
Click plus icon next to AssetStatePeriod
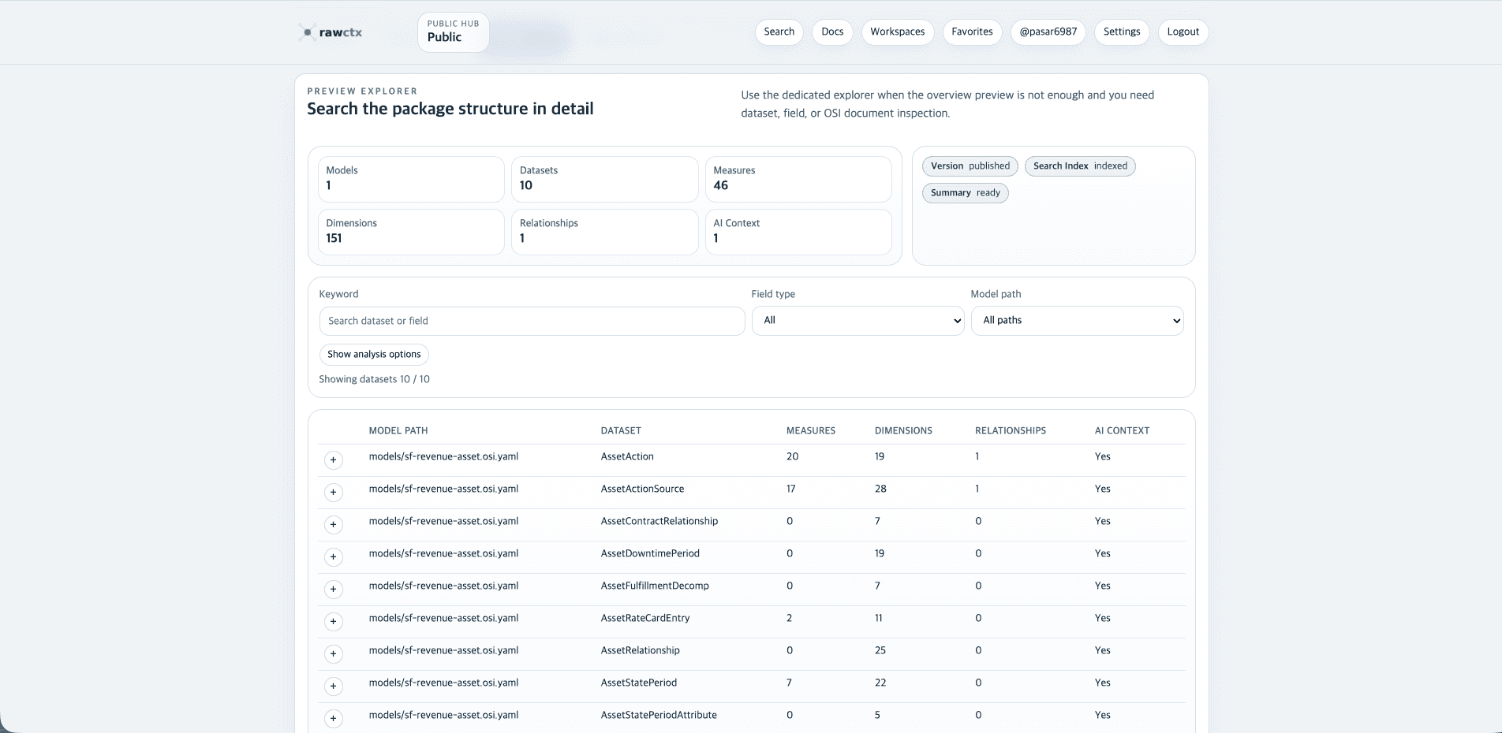tap(334, 686)
